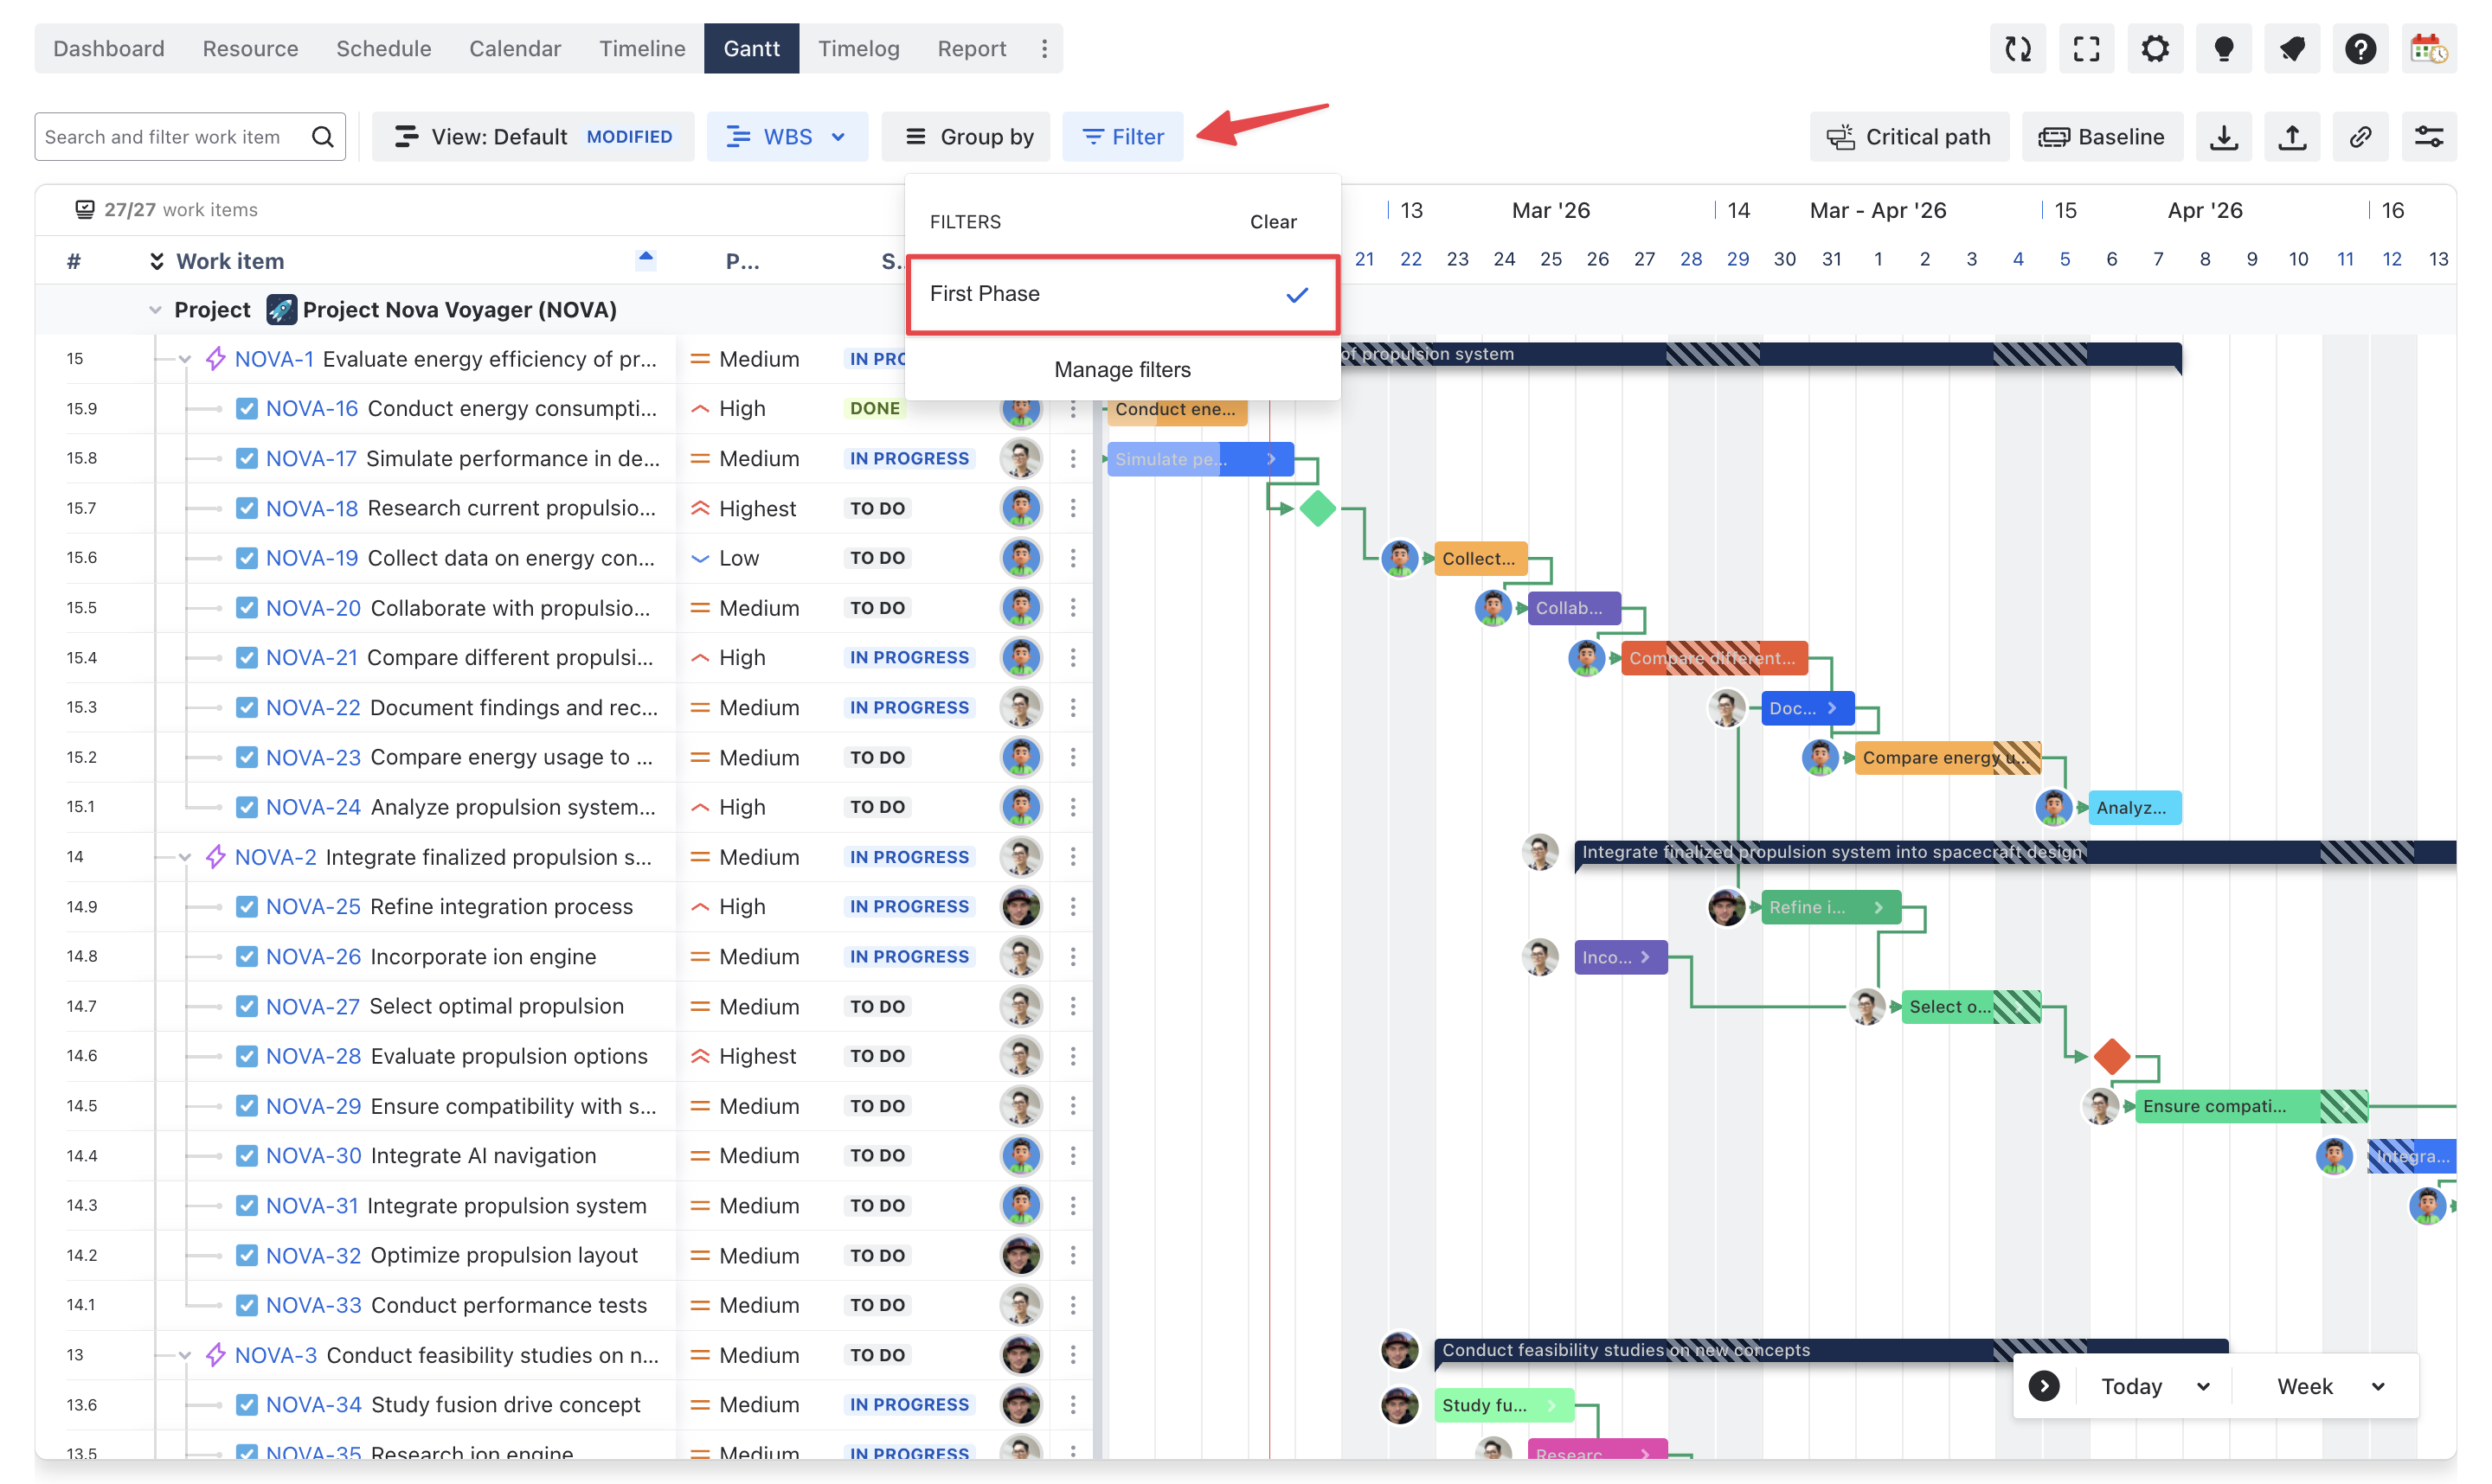Collapse the Project Nova Voyager row
This screenshot has height=1484, width=2492.
(156, 309)
